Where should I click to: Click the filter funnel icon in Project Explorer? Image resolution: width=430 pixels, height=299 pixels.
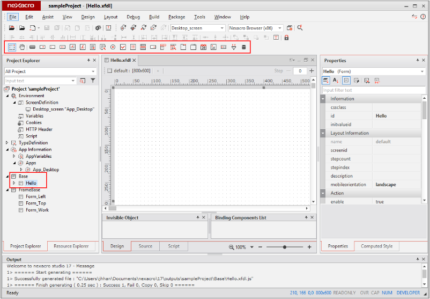coord(93,81)
